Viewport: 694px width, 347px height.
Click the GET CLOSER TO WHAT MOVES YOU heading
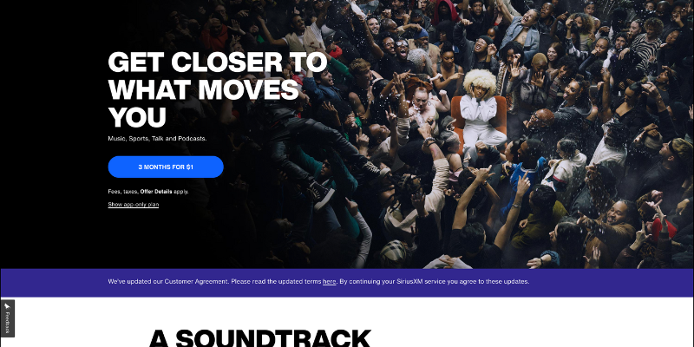[x=218, y=90]
